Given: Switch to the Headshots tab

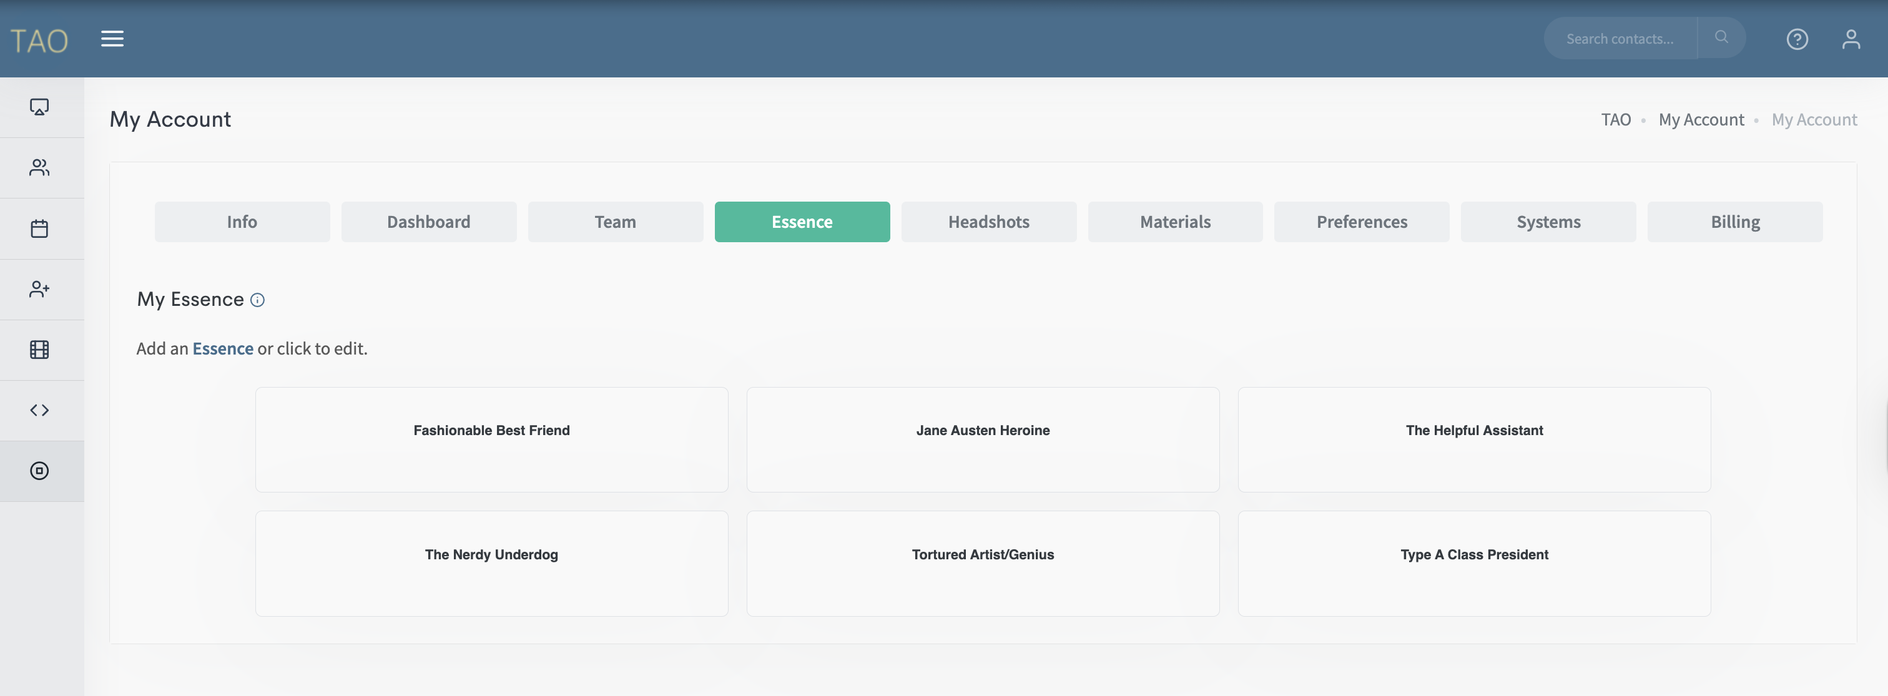Looking at the screenshot, I should (988, 222).
